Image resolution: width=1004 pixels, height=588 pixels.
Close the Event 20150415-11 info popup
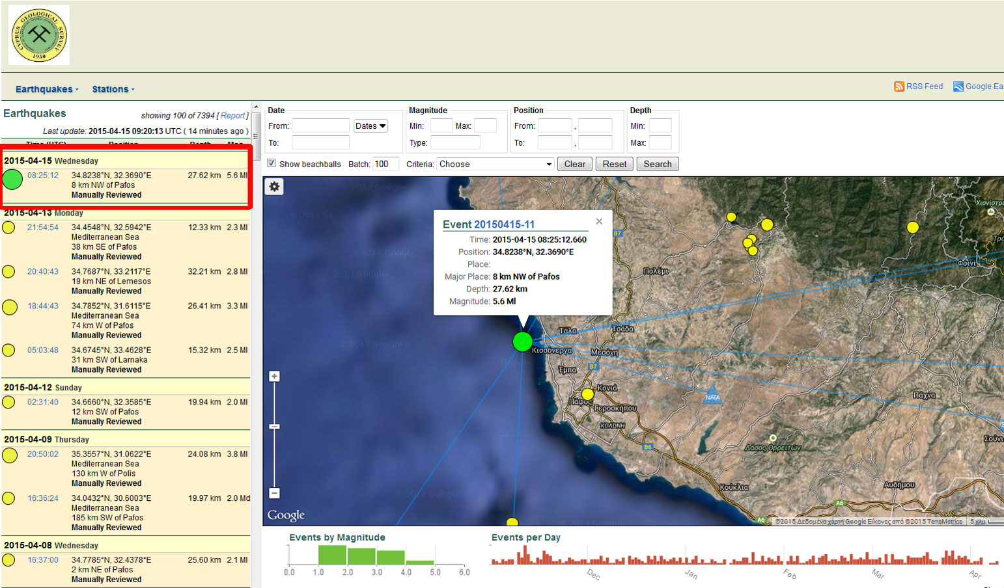coord(599,222)
